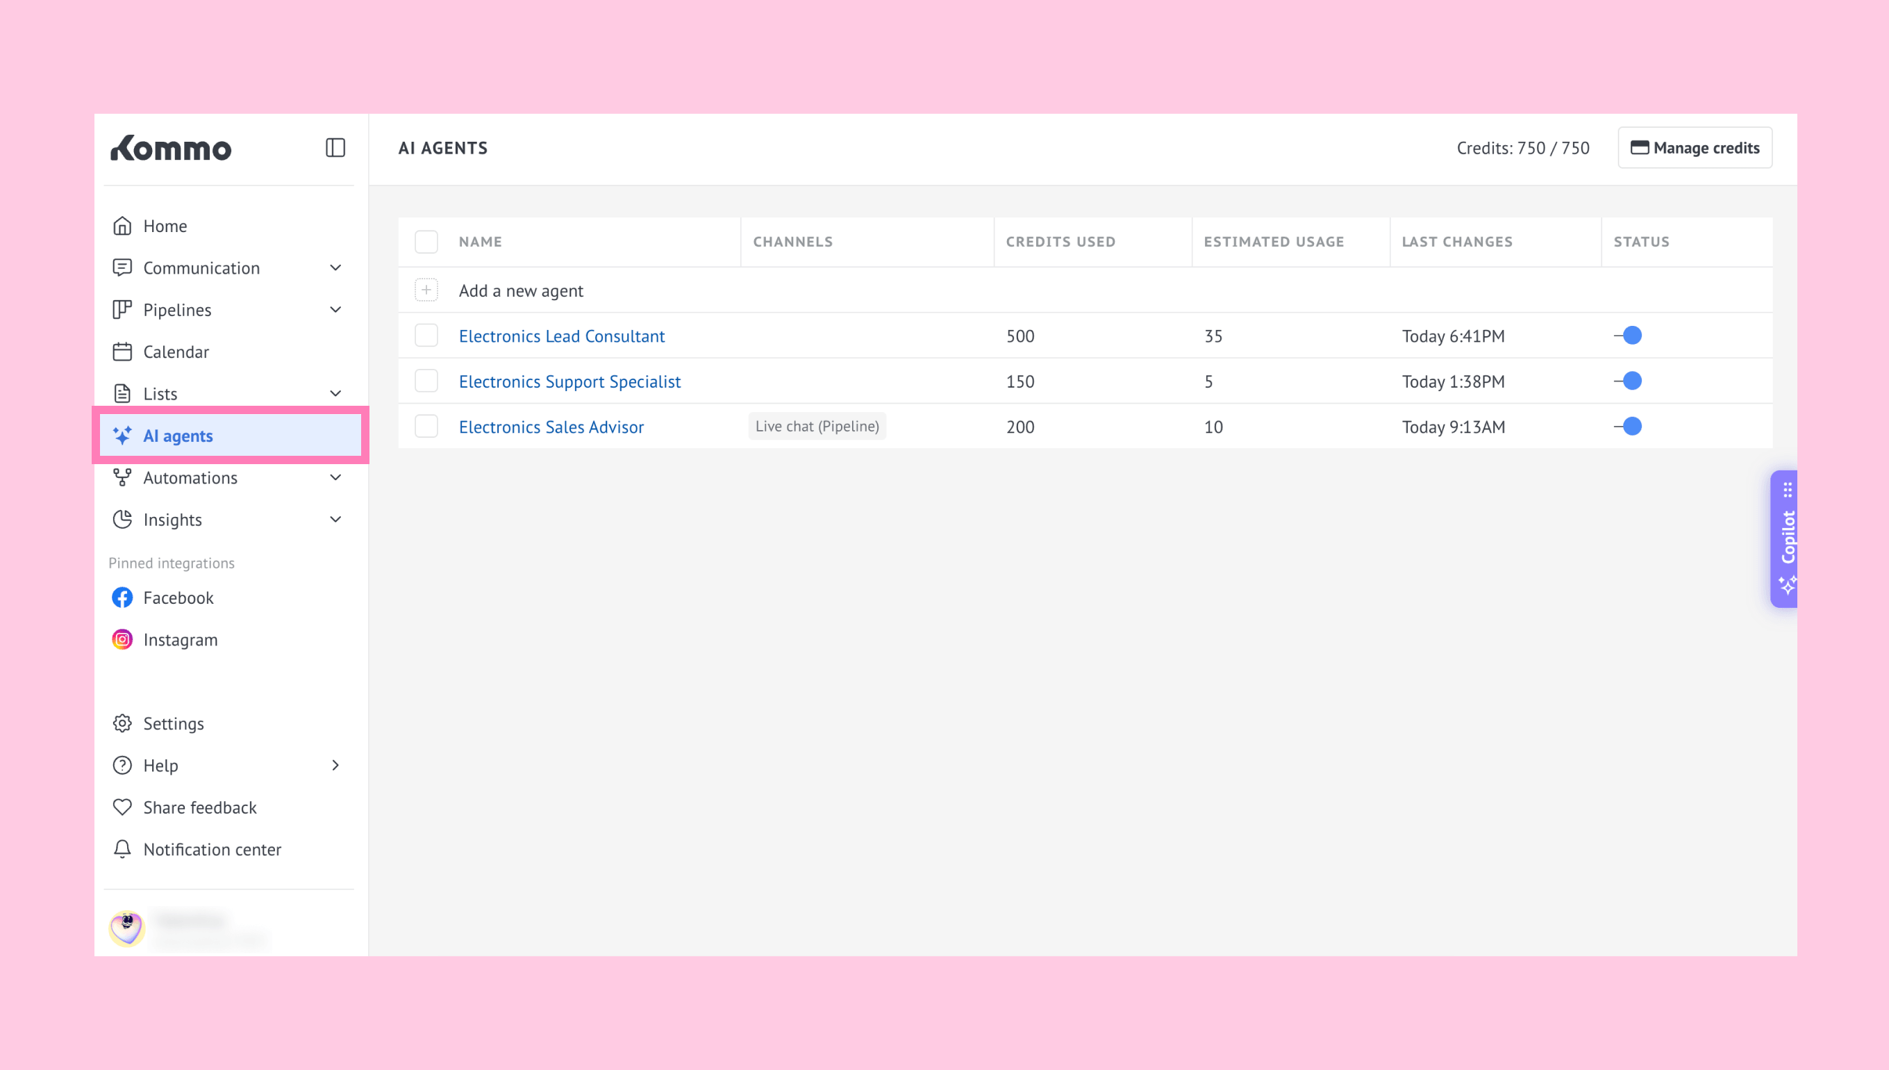
Task: Click the plus icon to add agent
Action: tap(426, 290)
